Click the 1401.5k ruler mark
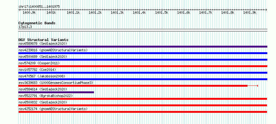Image resolution: width=276 pixels, height=124 pixels. coord(162,13)
